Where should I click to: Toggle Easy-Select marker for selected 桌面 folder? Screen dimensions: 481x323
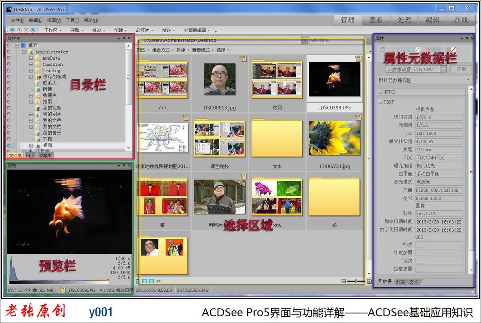click(9, 145)
